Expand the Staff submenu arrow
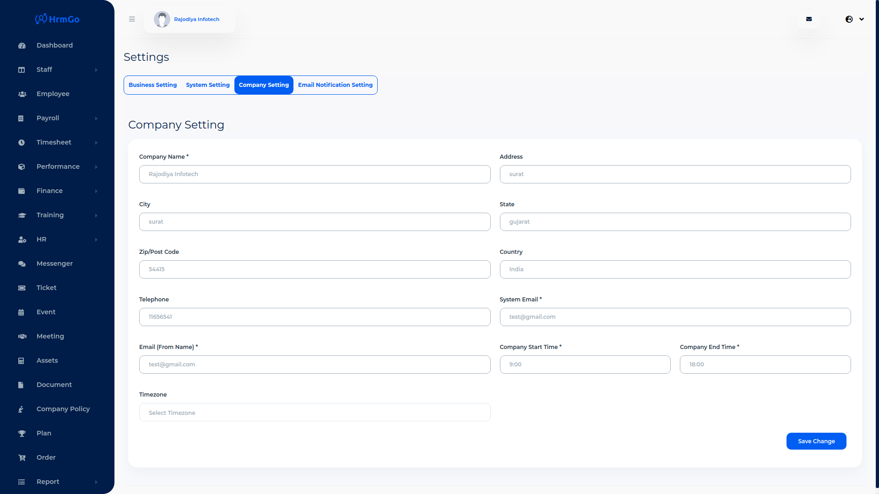The width and height of the screenshot is (879, 494). coord(96,70)
